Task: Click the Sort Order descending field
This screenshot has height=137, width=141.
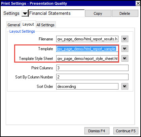Action: pos(87,87)
